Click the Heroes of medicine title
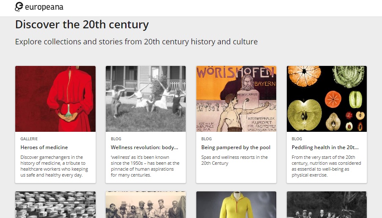This screenshot has height=218, width=382. (44, 147)
